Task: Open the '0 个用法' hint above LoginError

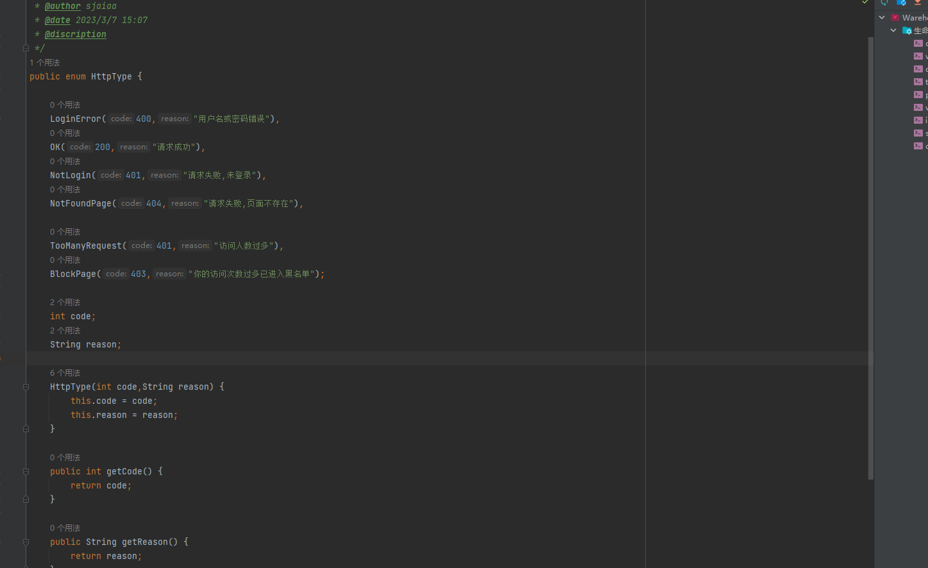Action: (x=65, y=104)
